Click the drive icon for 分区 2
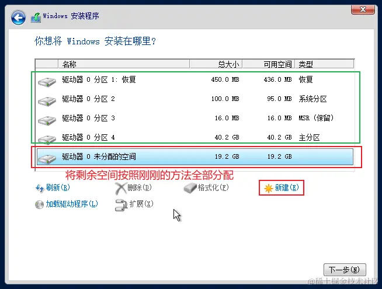The image size is (382, 289). 47,101
